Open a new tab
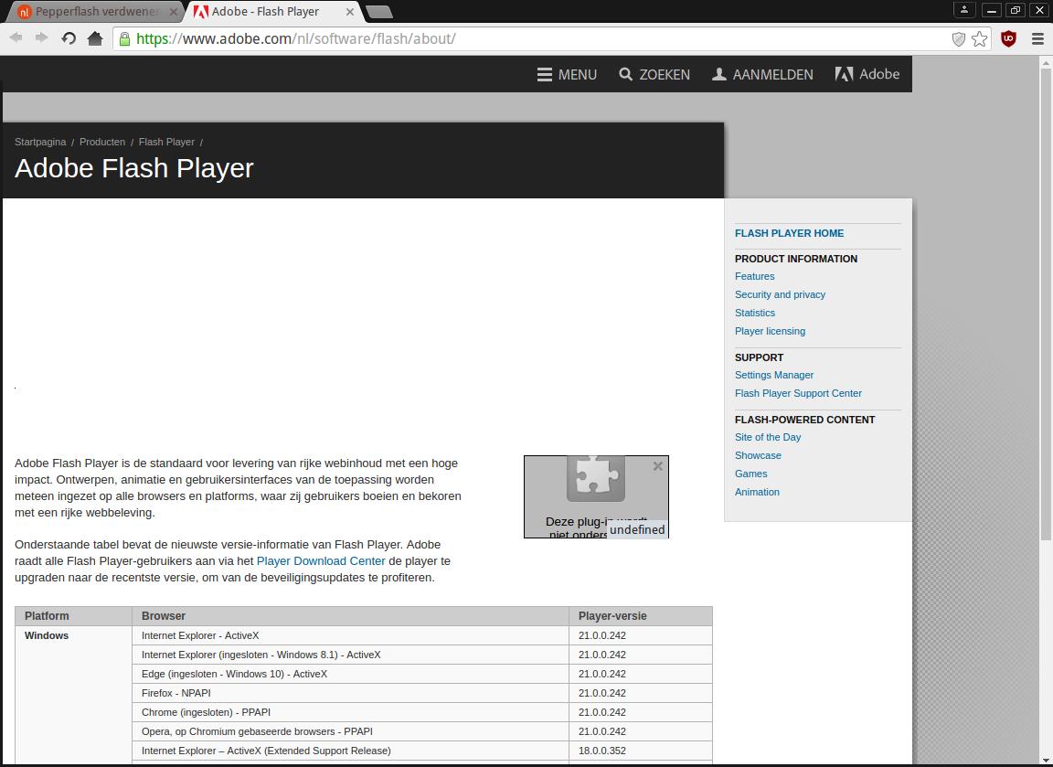 click(x=379, y=12)
